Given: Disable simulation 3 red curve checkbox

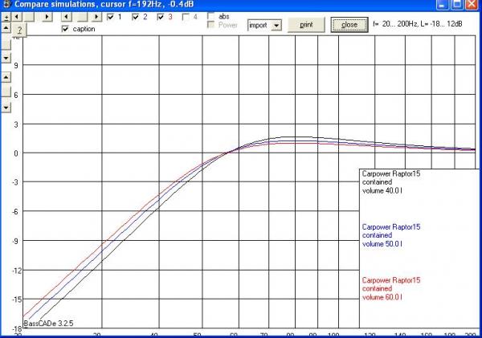Looking at the screenshot, I should pyautogui.click(x=161, y=17).
